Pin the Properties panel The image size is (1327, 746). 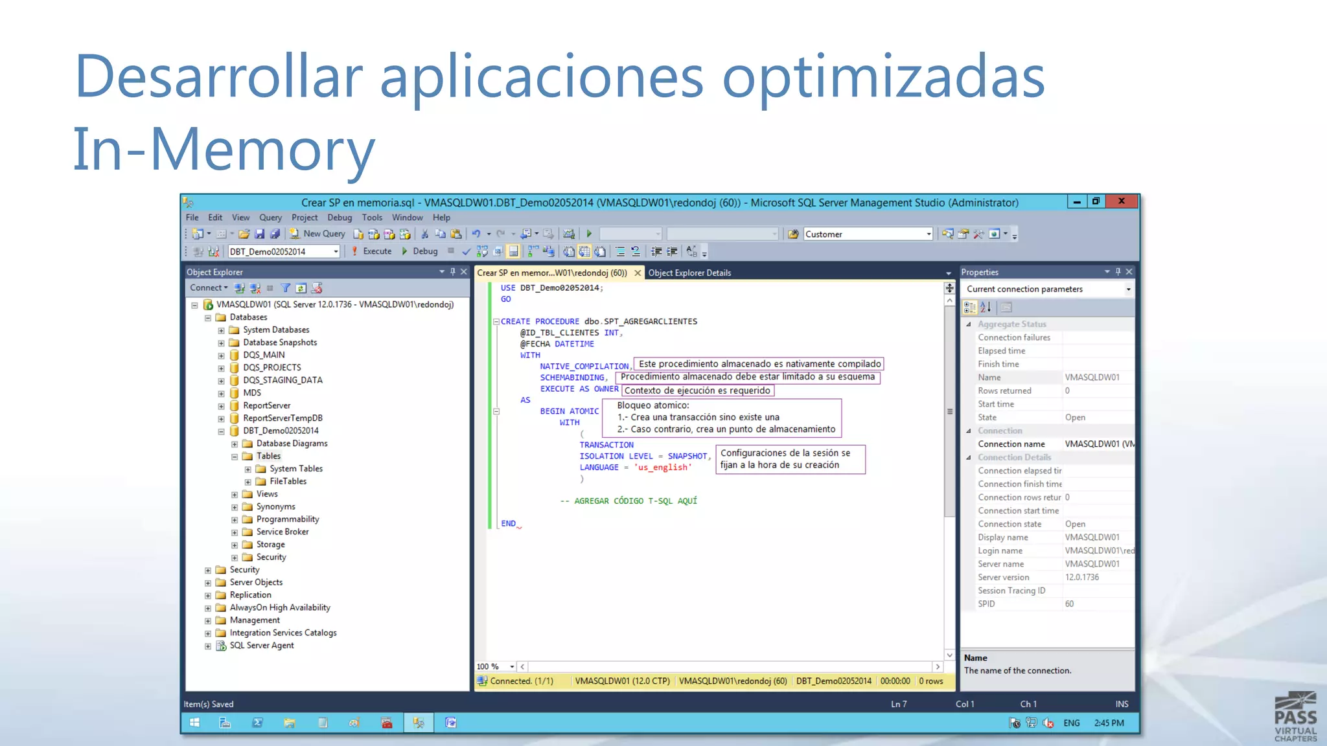(x=1118, y=272)
